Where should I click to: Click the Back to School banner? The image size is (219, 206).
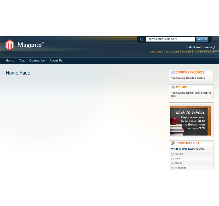191,120
